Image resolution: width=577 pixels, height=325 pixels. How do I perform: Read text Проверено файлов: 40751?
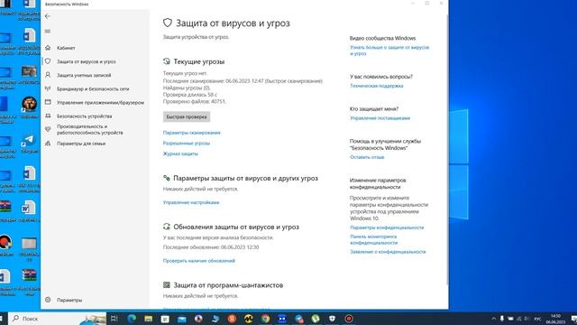click(x=195, y=101)
